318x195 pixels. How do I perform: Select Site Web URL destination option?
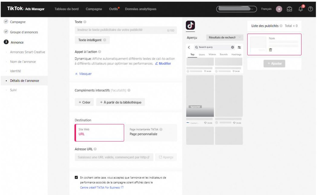click(x=99, y=133)
